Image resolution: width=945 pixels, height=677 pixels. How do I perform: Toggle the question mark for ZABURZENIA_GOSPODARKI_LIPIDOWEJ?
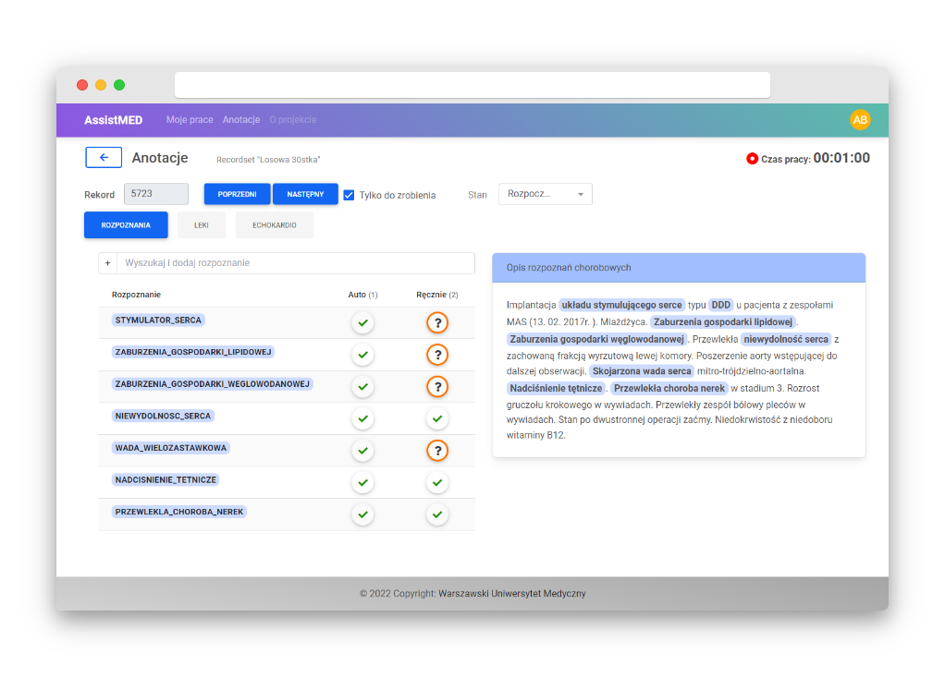point(436,355)
